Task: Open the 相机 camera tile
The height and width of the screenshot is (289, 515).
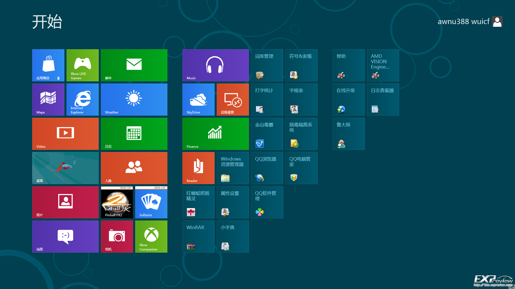Action: (117, 237)
